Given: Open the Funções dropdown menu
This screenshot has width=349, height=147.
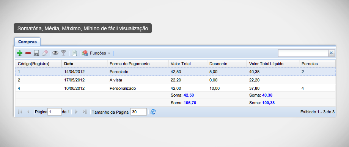Looking at the screenshot, I should tap(96, 53).
